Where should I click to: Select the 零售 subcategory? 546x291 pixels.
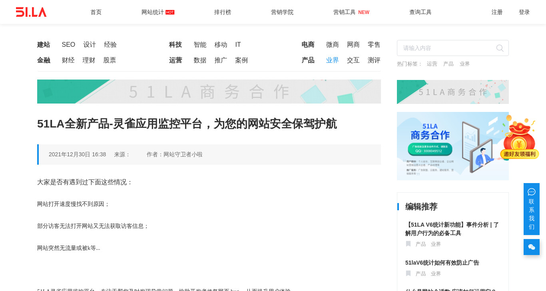[x=374, y=45]
